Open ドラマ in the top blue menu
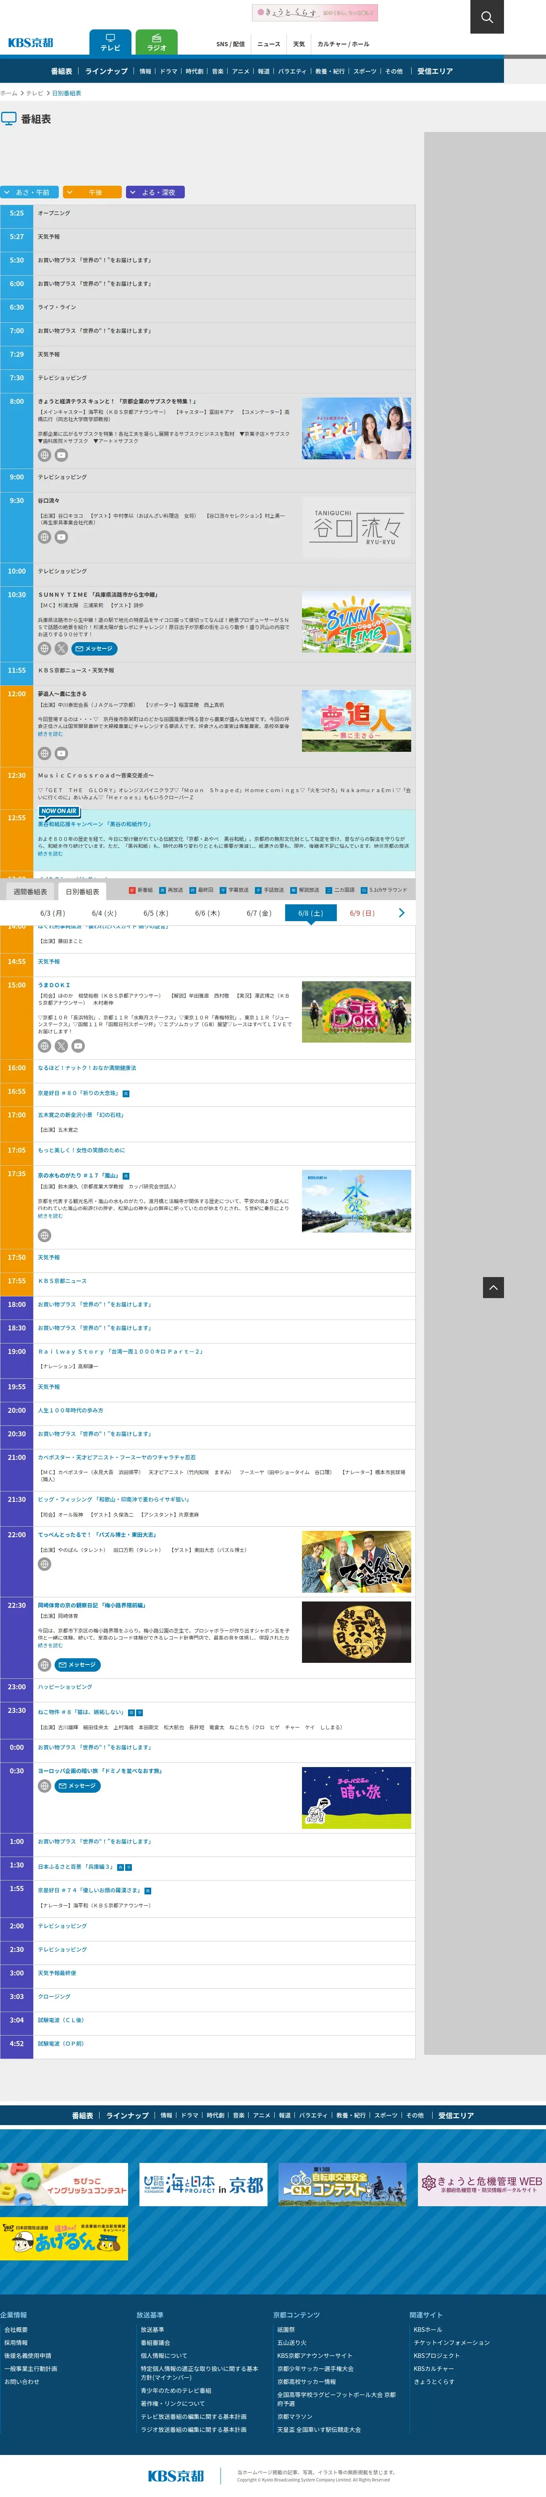Screen dimensions: 546x2497 (x=168, y=71)
